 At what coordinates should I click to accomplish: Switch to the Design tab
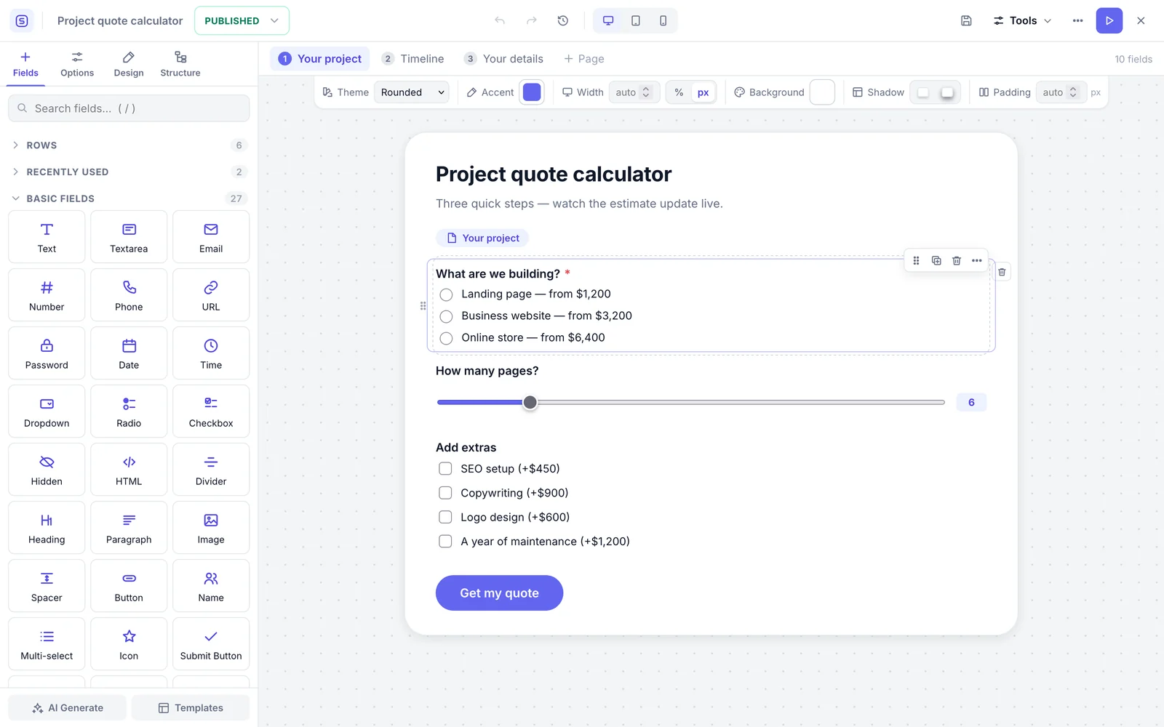(x=129, y=64)
